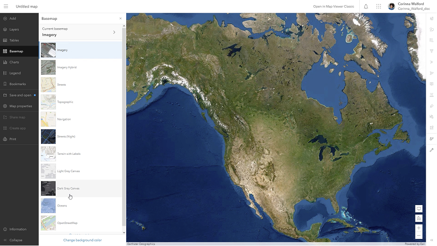Screen dimensions: 437x246
Task: Click the scrollbar up arrow
Action: 124,26
